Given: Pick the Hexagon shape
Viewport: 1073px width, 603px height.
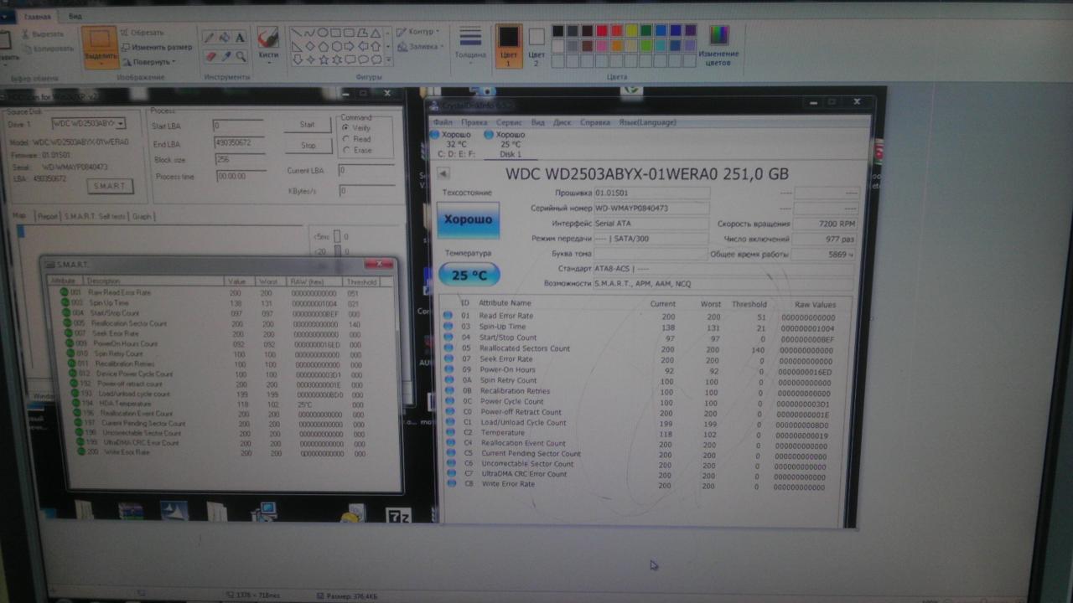Looking at the screenshot, I should (x=337, y=46).
